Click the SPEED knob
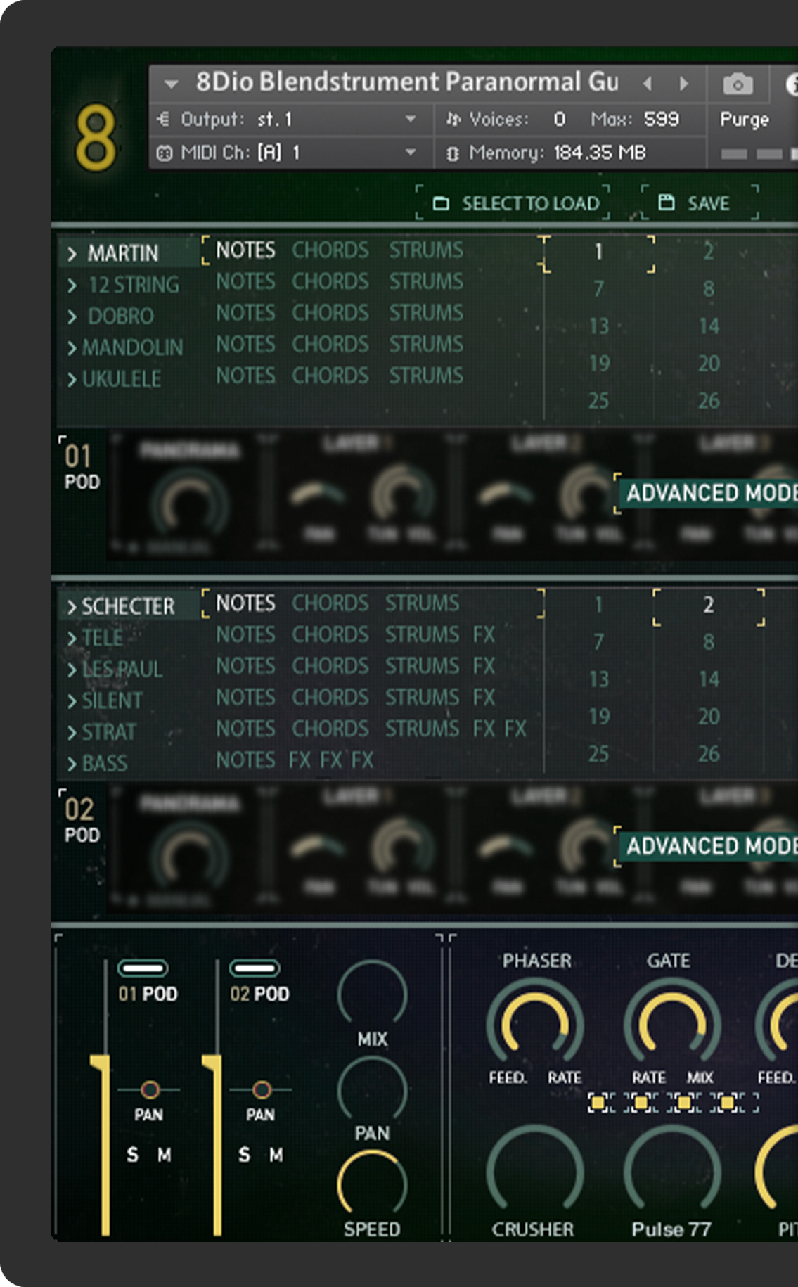Image resolution: width=798 pixels, height=1287 pixels. point(372,1183)
